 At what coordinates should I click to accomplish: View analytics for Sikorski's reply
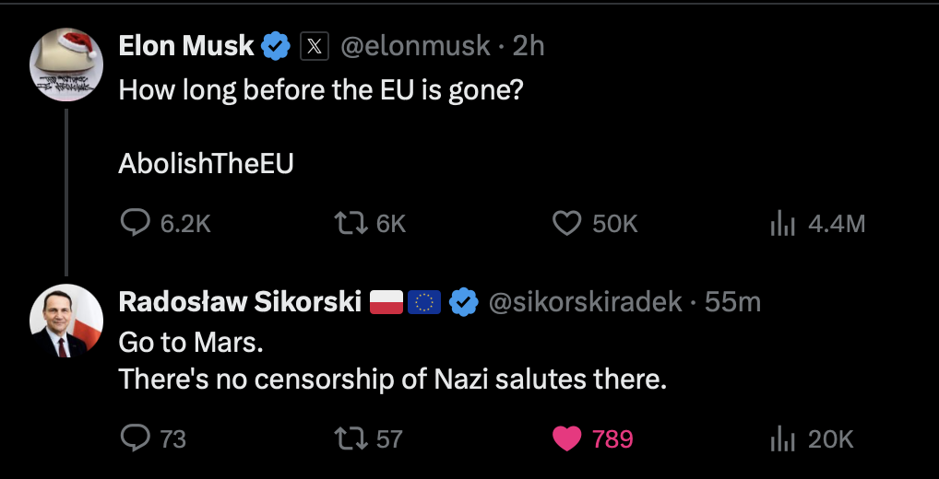(x=783, y=438)
